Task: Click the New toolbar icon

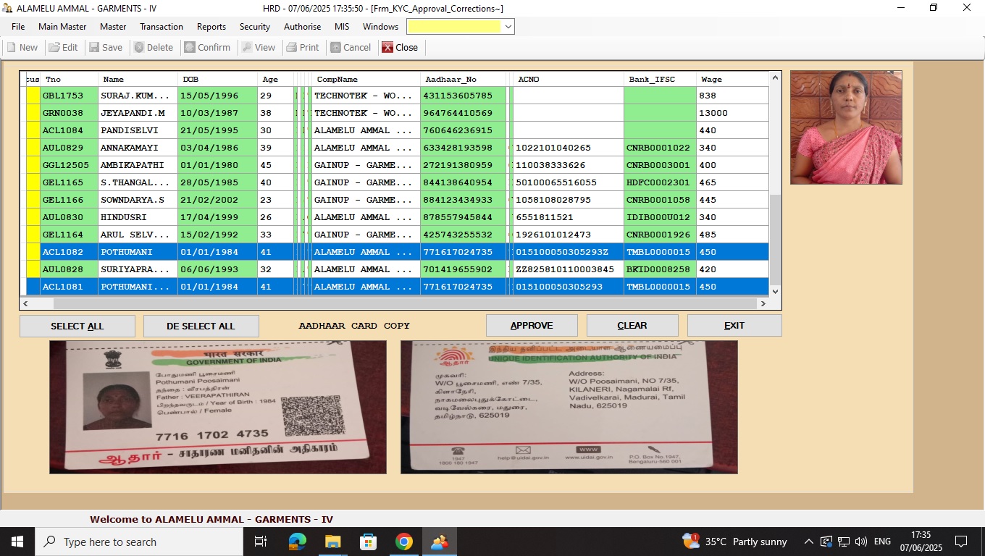Action: coord(12,47)
